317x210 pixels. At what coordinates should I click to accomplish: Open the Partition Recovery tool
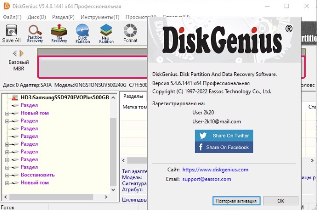[35, 34]
